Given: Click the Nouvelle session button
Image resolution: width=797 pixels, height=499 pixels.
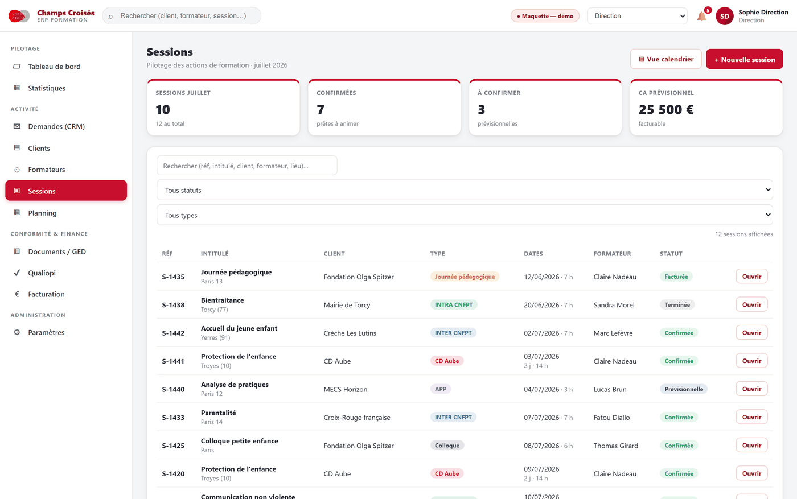Looking at the screenshot, I should click(745, 59).
